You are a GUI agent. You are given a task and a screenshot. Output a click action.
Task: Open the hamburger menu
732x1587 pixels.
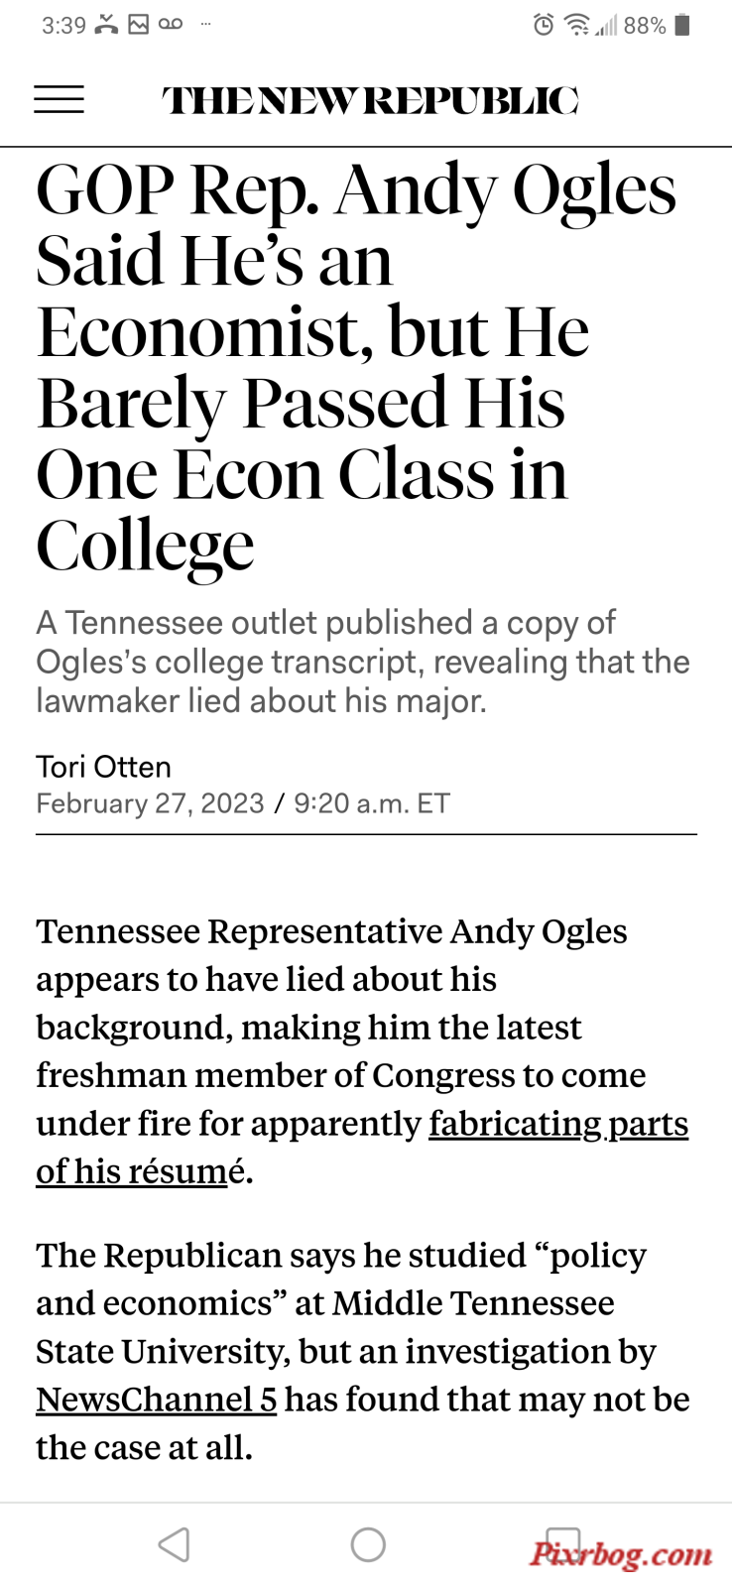click(59, 99)
